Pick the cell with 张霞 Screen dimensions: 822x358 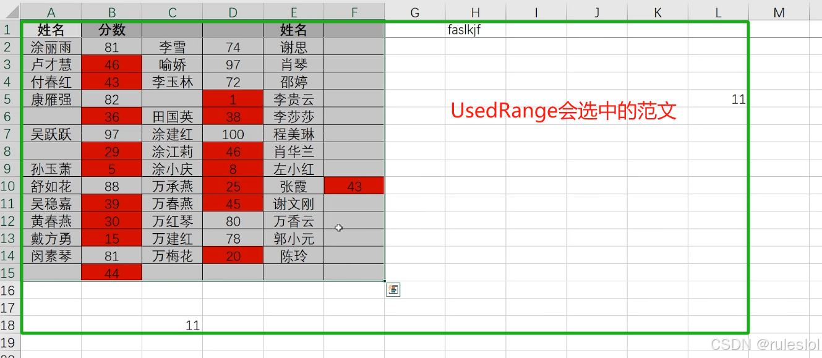point(294,186)
